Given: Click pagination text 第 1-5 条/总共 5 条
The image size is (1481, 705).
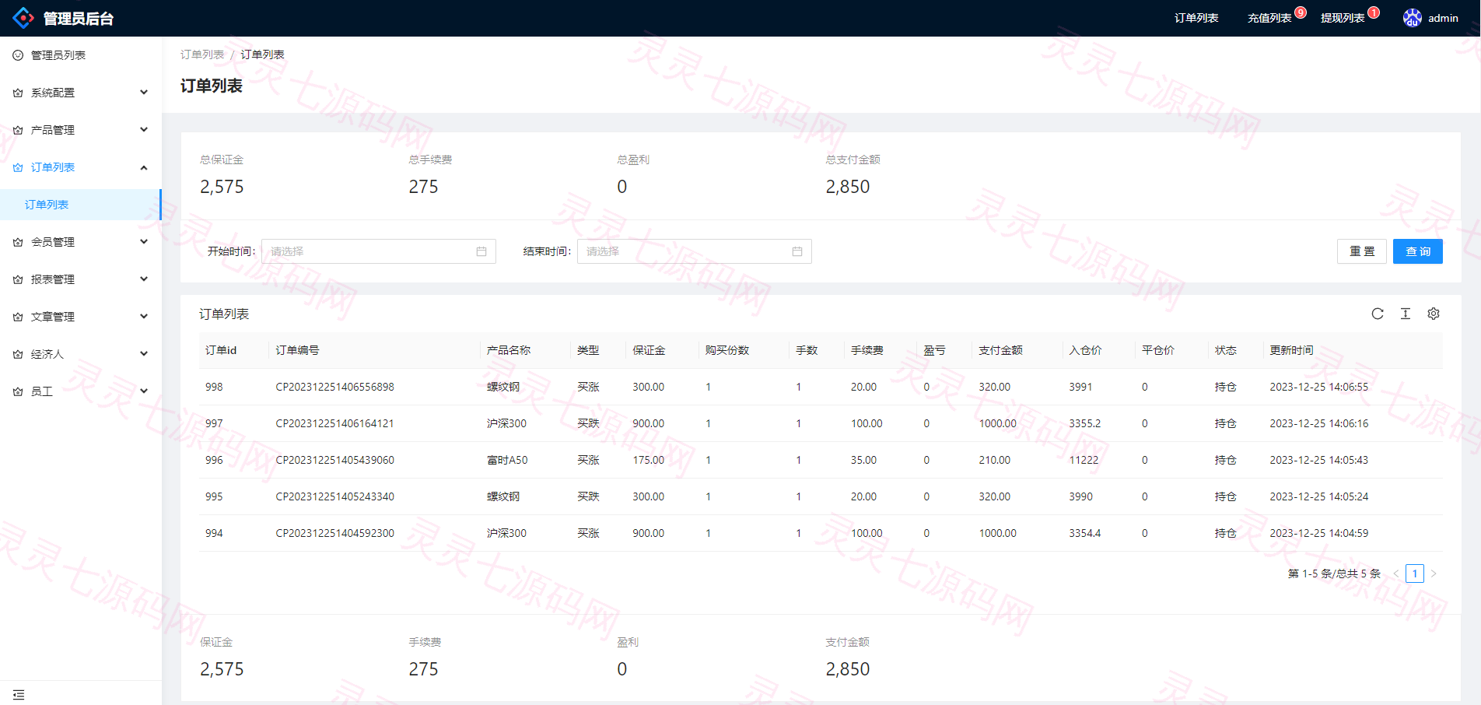Looking at the screenshot, I should pyautogui.click(x=1334, y=573).
